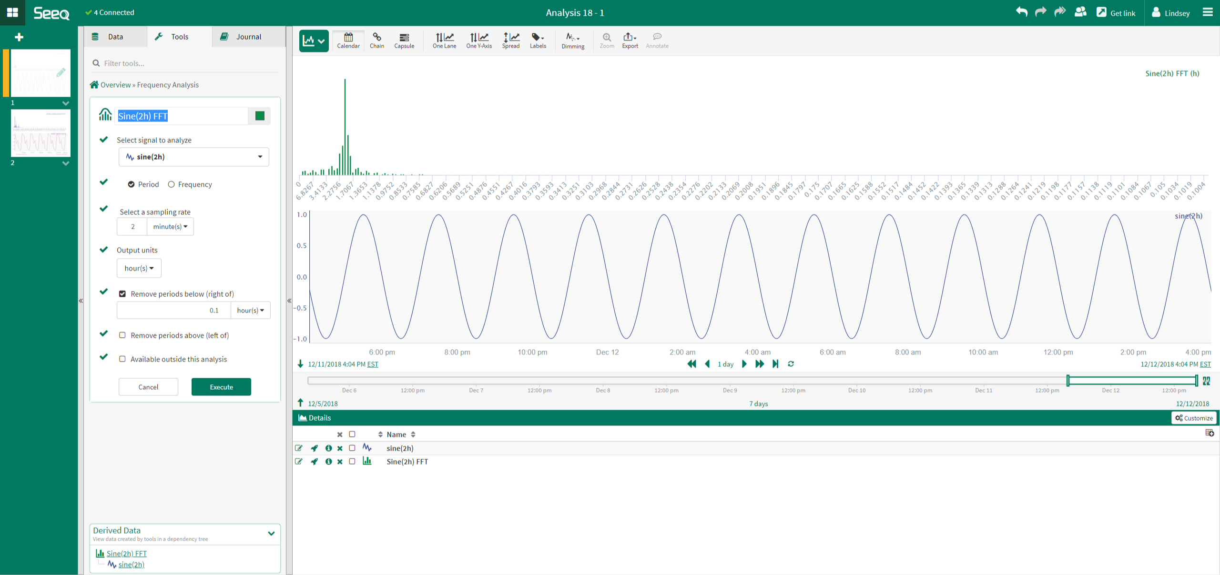Switch to Chain view mode
The width and height of the screenshot is (1220, 575).
click(377, 40)
